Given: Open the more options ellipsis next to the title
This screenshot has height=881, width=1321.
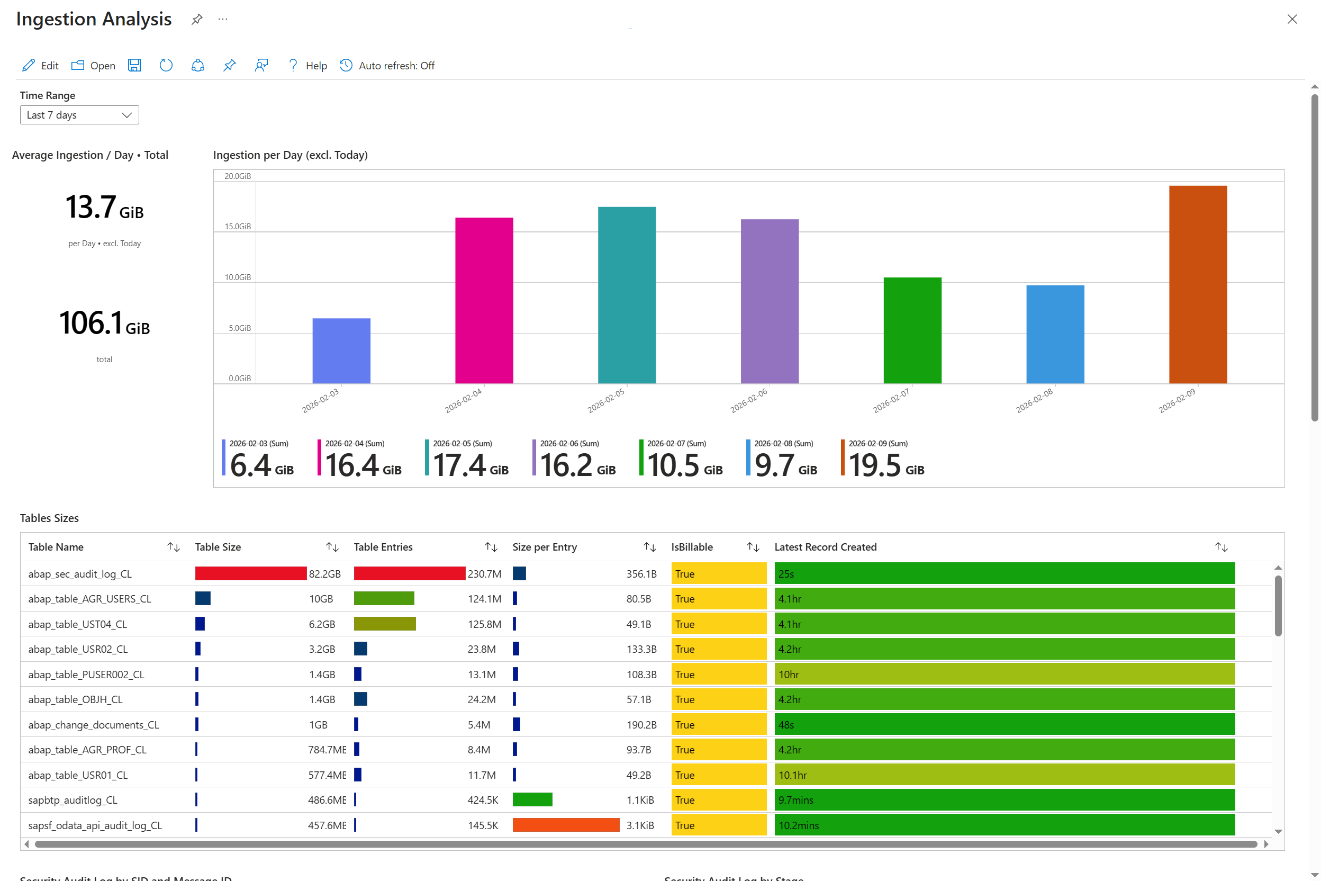Looking at the screenshot, I should click(223, 19).
